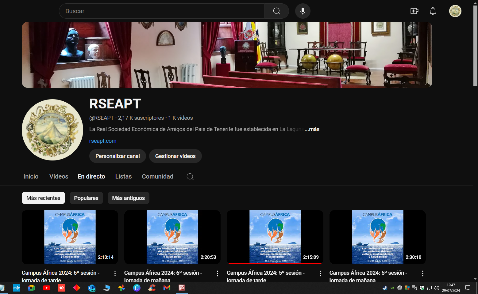478x294 pixels.
Task: Click in the Buscar search field
Action: (162, 11)
